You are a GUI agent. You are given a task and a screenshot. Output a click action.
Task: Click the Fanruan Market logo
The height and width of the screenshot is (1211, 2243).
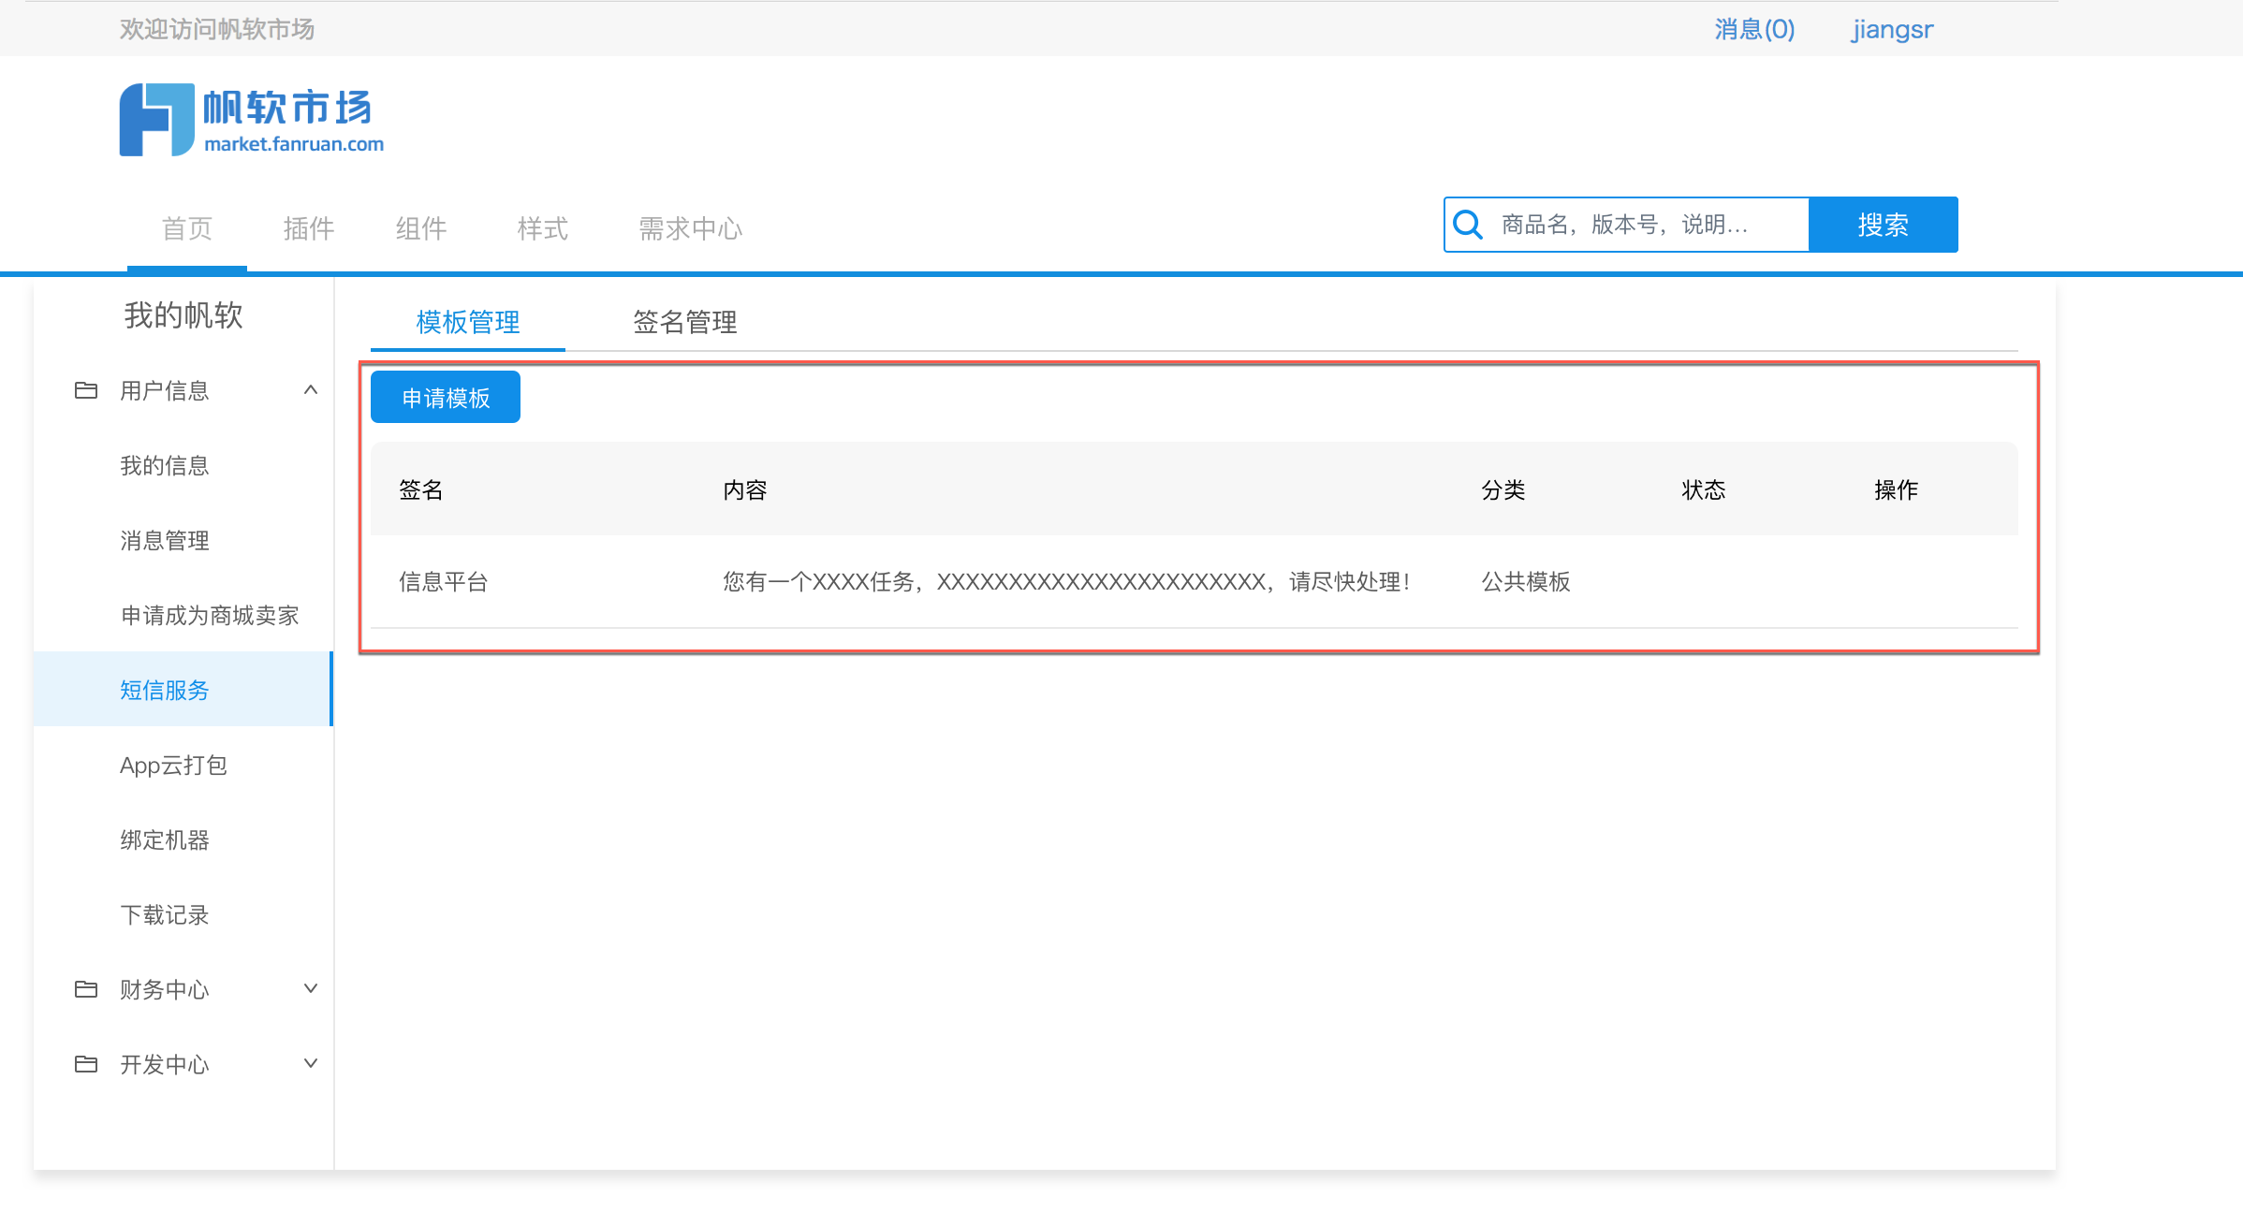coord(251,120)
